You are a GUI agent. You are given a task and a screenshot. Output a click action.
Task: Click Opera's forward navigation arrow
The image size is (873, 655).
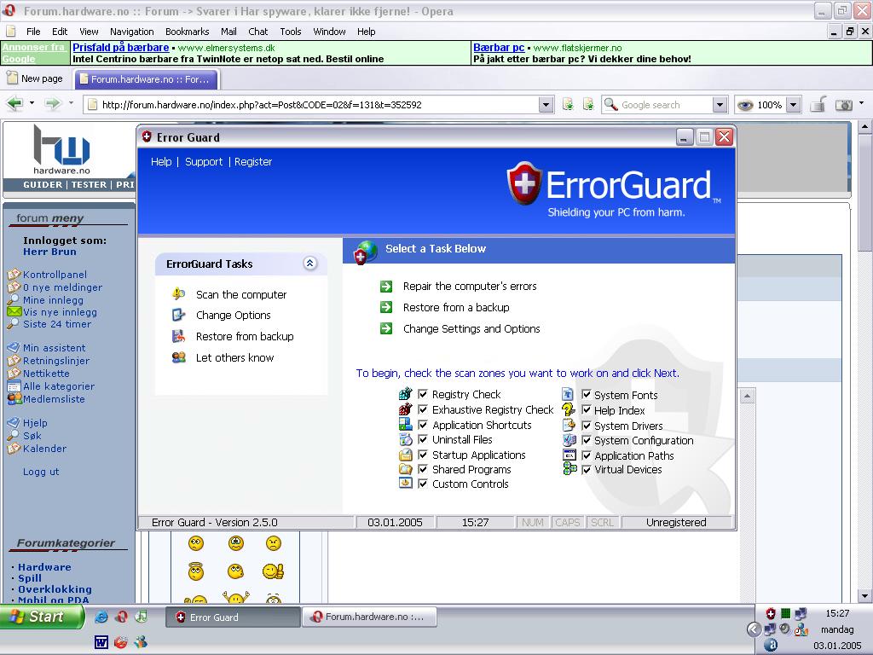pos(52,103)
